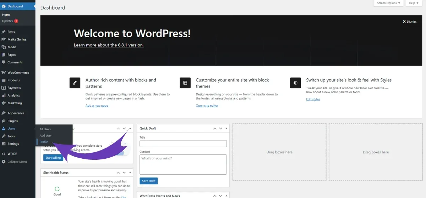Move Quick Draft widget up
Image resolution: width=426 pixels, height=198 pixels.
click(214, 128)
